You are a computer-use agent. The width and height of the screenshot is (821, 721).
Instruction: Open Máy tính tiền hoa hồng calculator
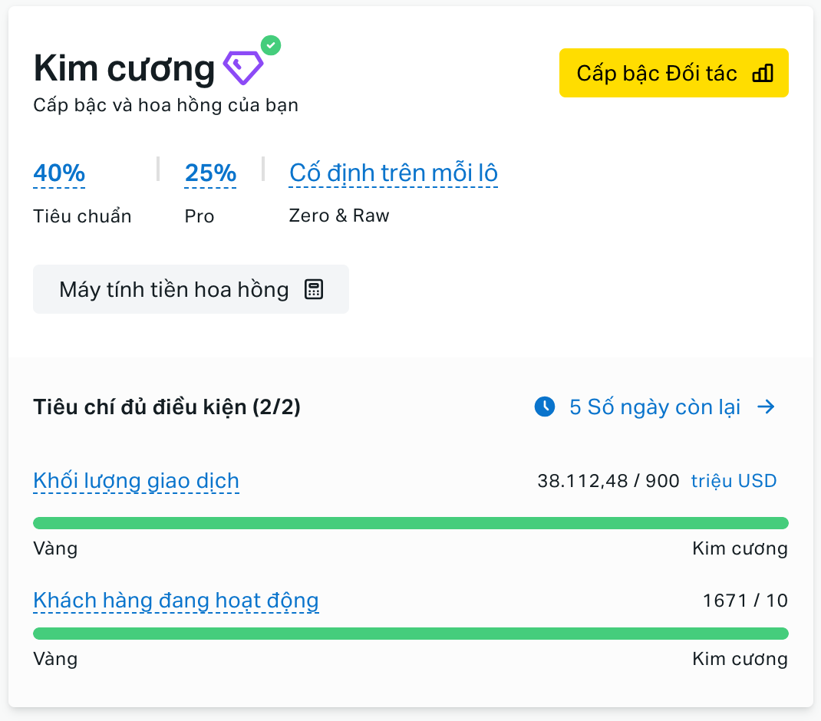pos(191,289)
